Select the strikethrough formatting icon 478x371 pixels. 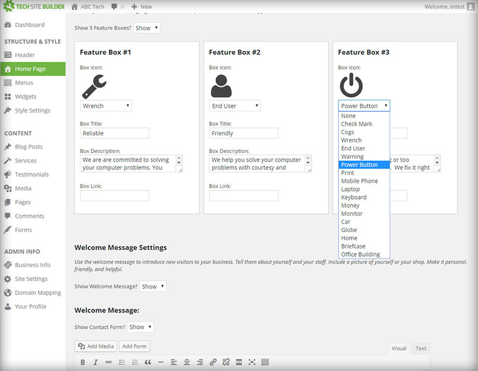coord(108,362)
